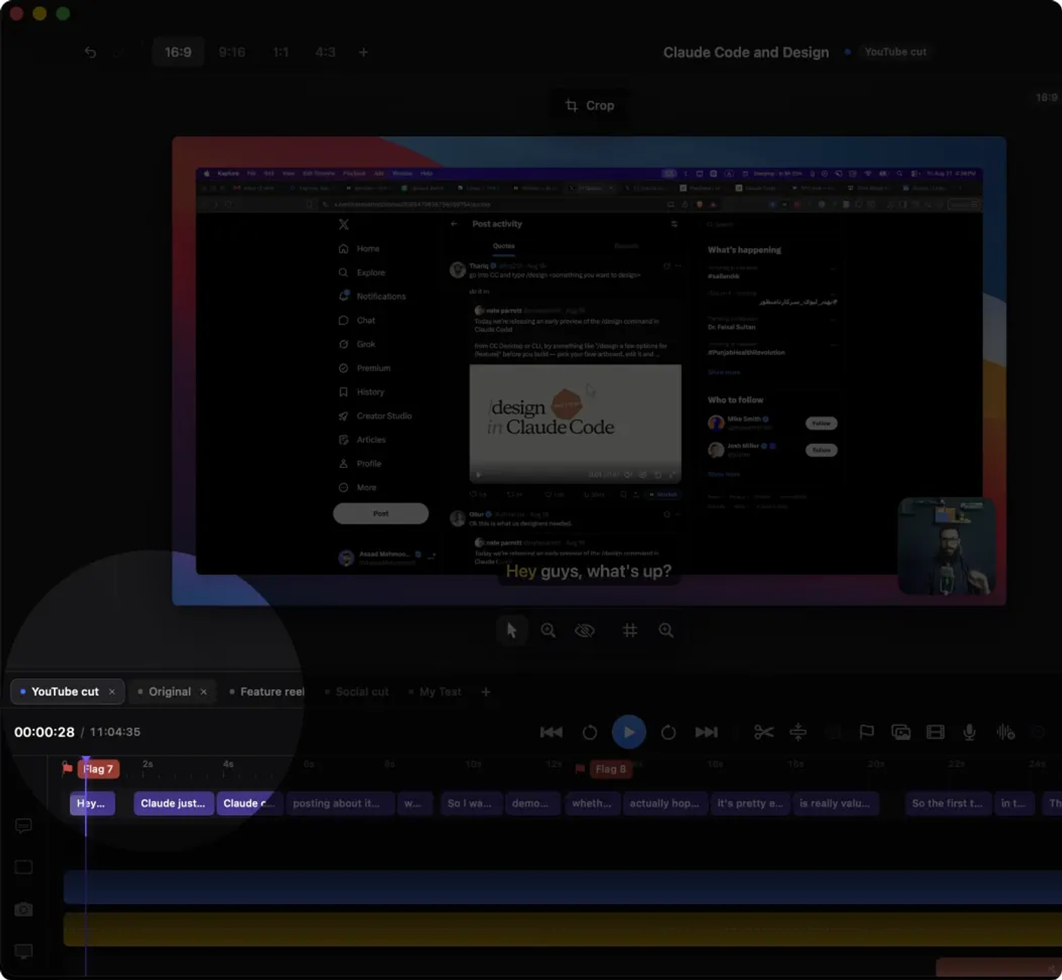
Task: Choose the 1:1 aspect ratio
Action: [281, 52]
